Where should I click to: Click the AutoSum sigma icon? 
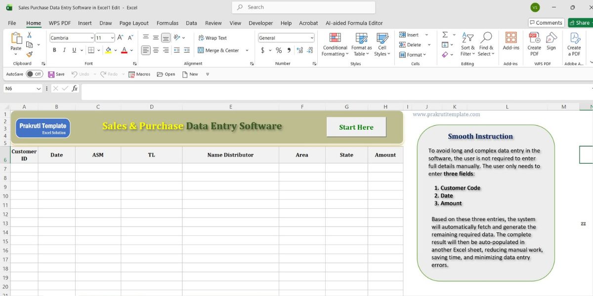(445, 35)
